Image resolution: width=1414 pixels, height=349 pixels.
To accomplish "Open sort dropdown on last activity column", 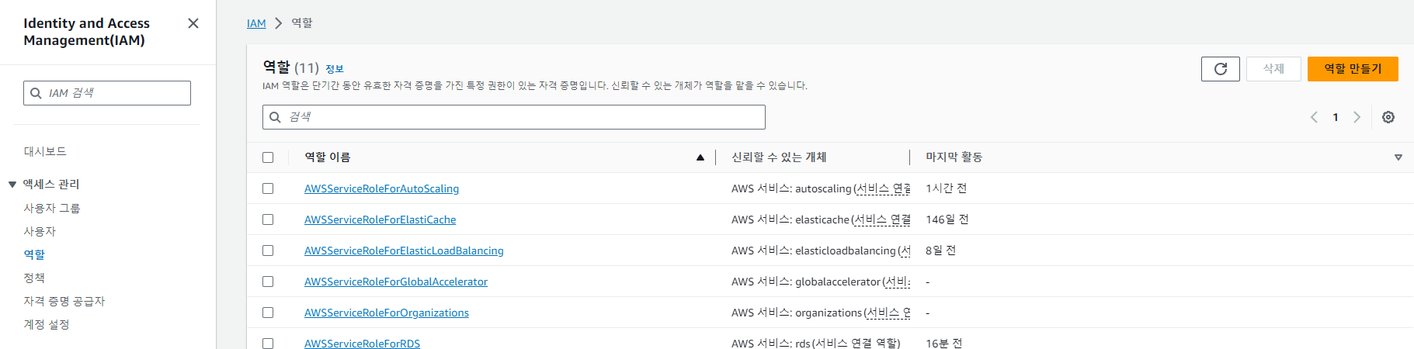I will pyautogui.click(x=1398, y=157).
